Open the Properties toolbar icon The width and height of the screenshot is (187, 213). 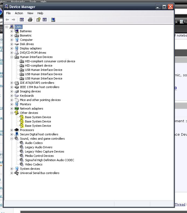[x=38, y=20]
